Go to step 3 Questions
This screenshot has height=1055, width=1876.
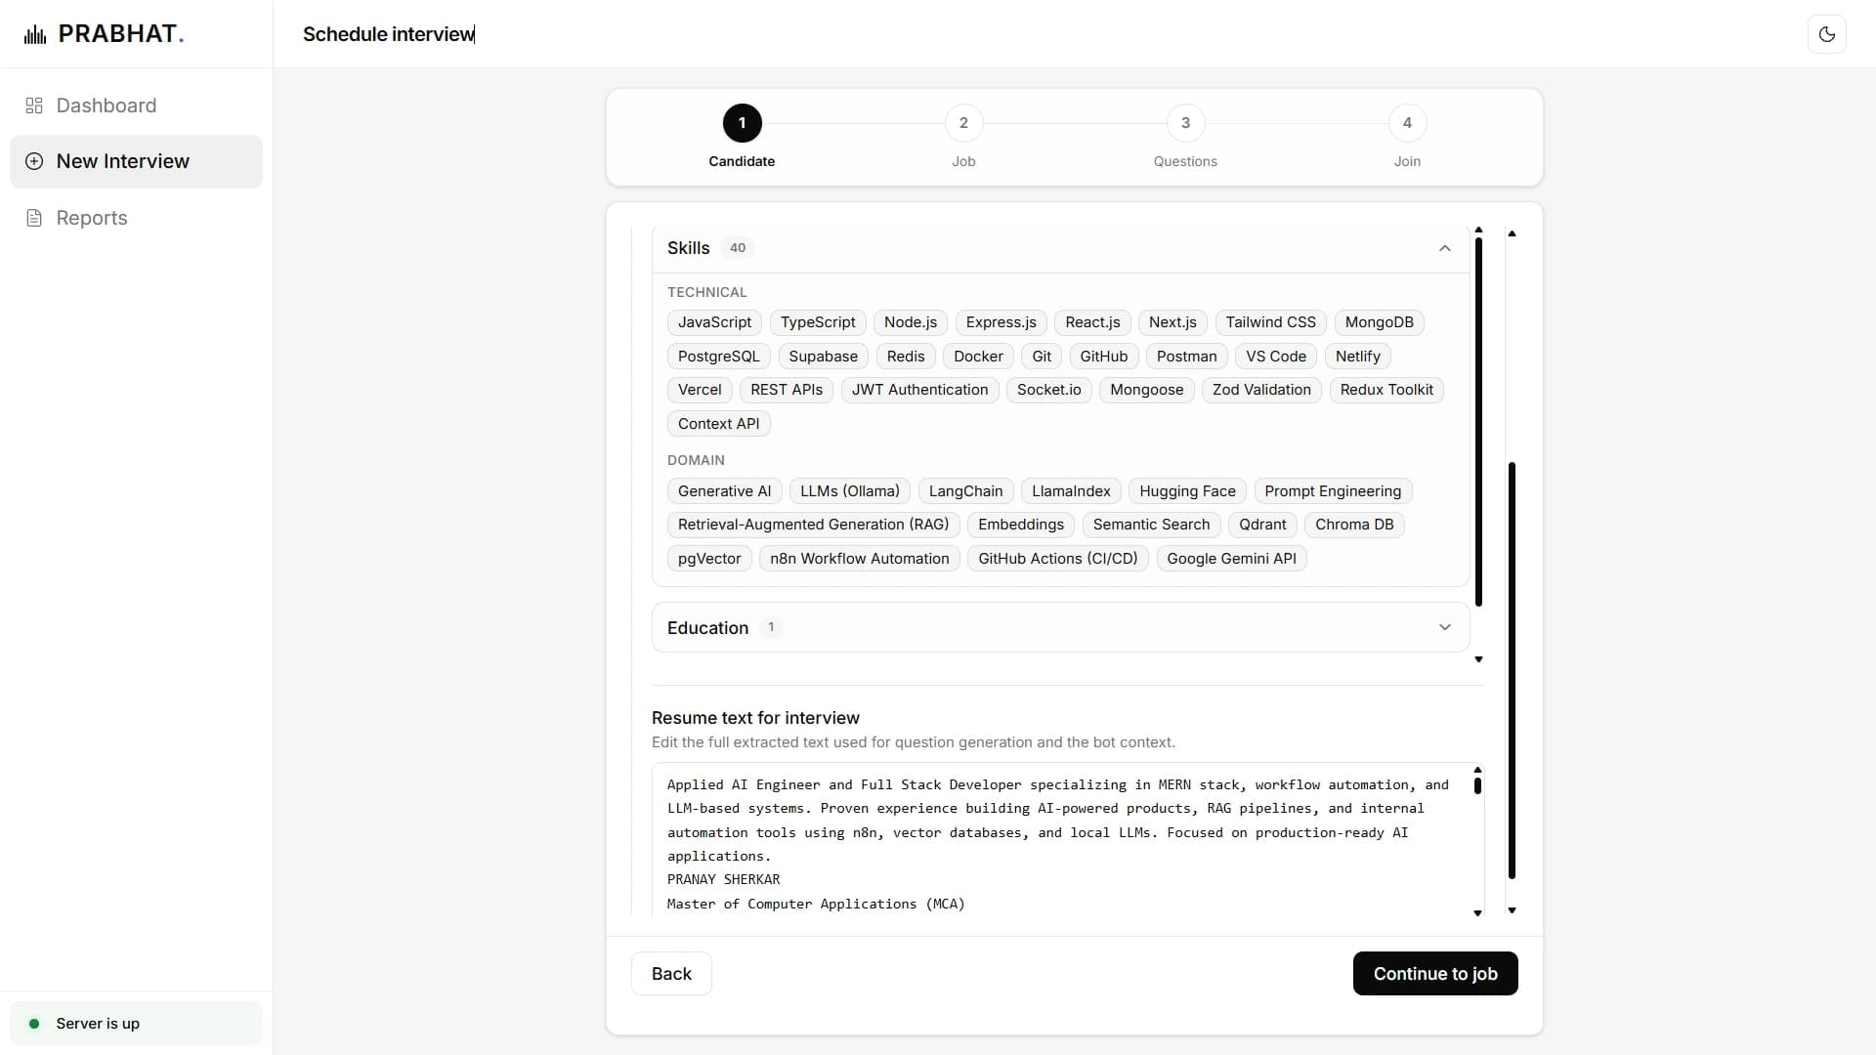pyautogui.click(x=1185, y=123)
